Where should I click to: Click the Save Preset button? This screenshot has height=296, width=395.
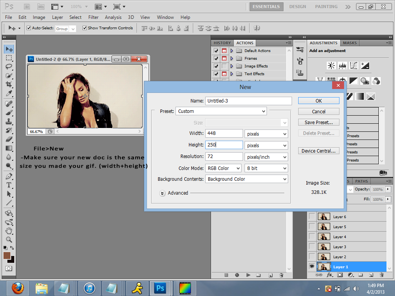click(319, 123)
